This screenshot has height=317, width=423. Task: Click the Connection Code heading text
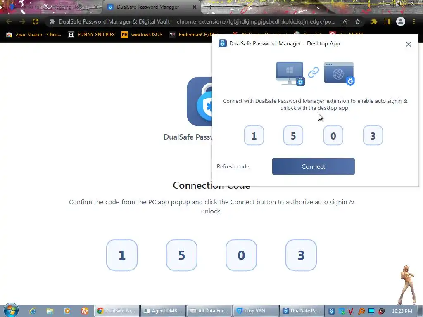[211, 185]
